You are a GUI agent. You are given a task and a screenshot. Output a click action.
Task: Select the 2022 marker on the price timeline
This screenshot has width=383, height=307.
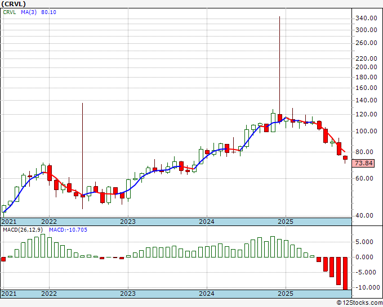[49, 222]
